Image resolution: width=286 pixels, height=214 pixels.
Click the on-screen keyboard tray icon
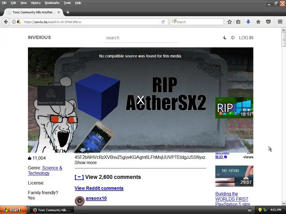tap(250, 210)
